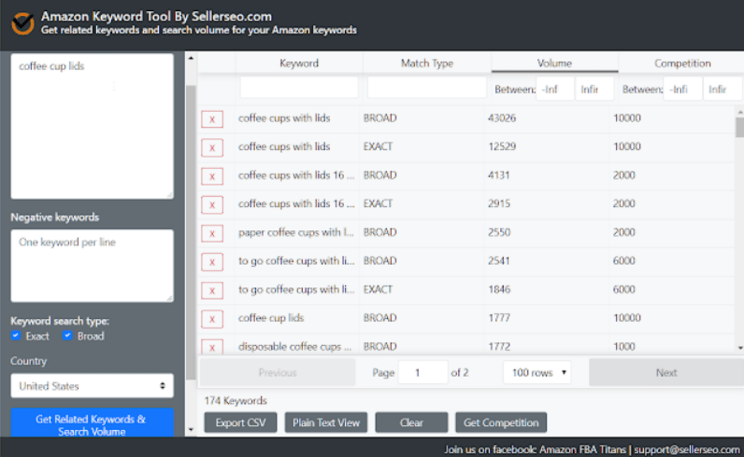Click the page number input field
Image resolution: width=744 pixels, height=457 pixels.
pyautogui.click(x=423, y=373)
